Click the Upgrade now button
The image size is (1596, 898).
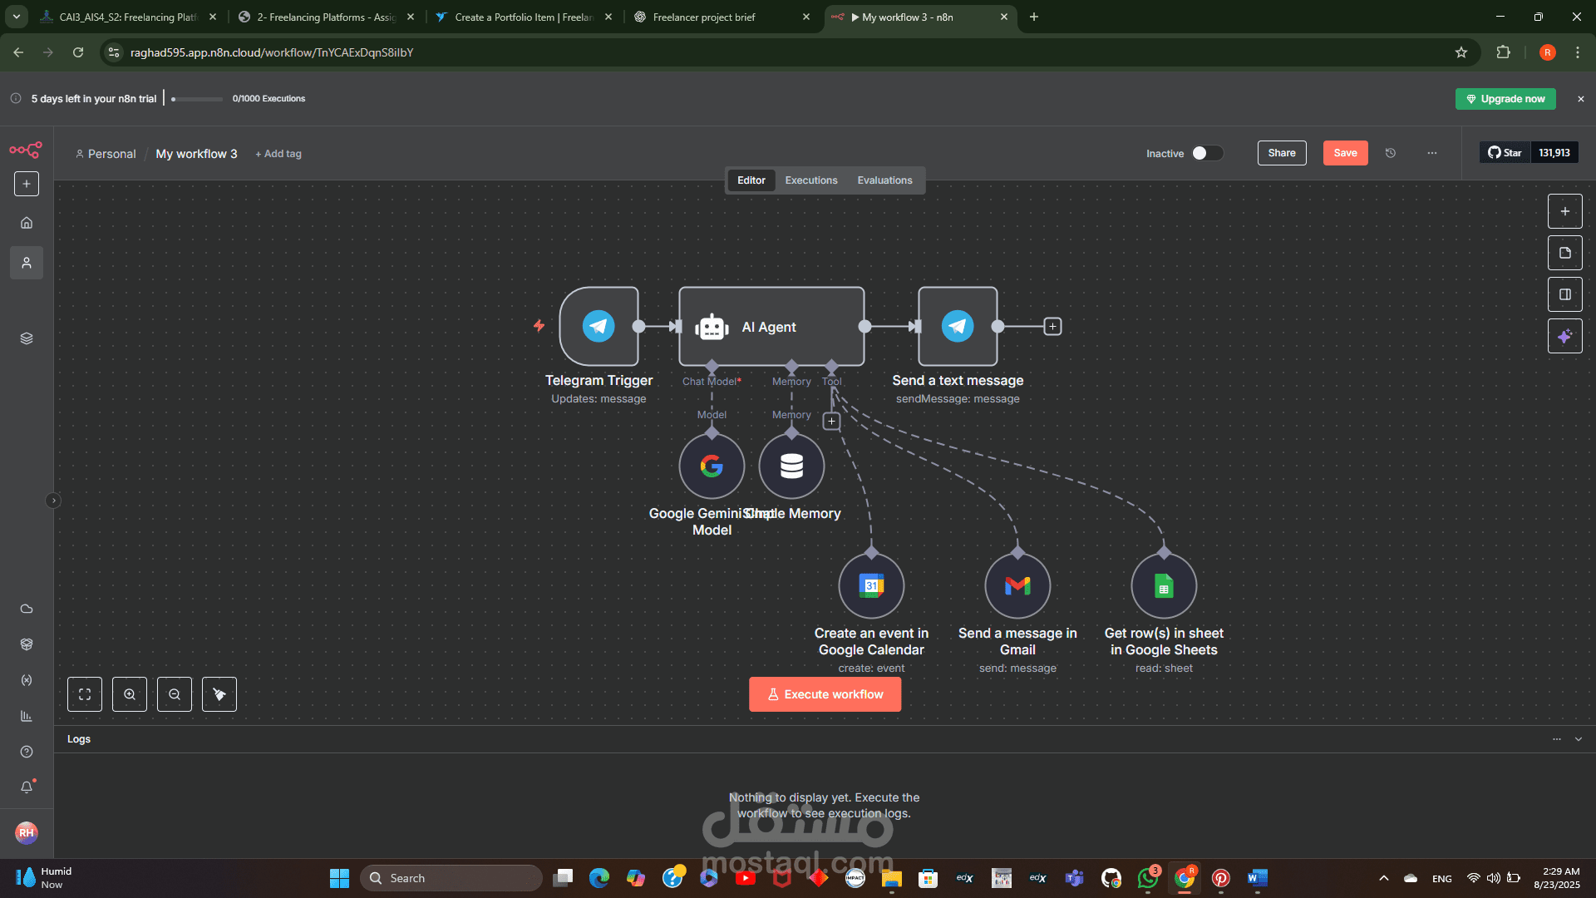pyautogui.click(x=1505, y=99)
